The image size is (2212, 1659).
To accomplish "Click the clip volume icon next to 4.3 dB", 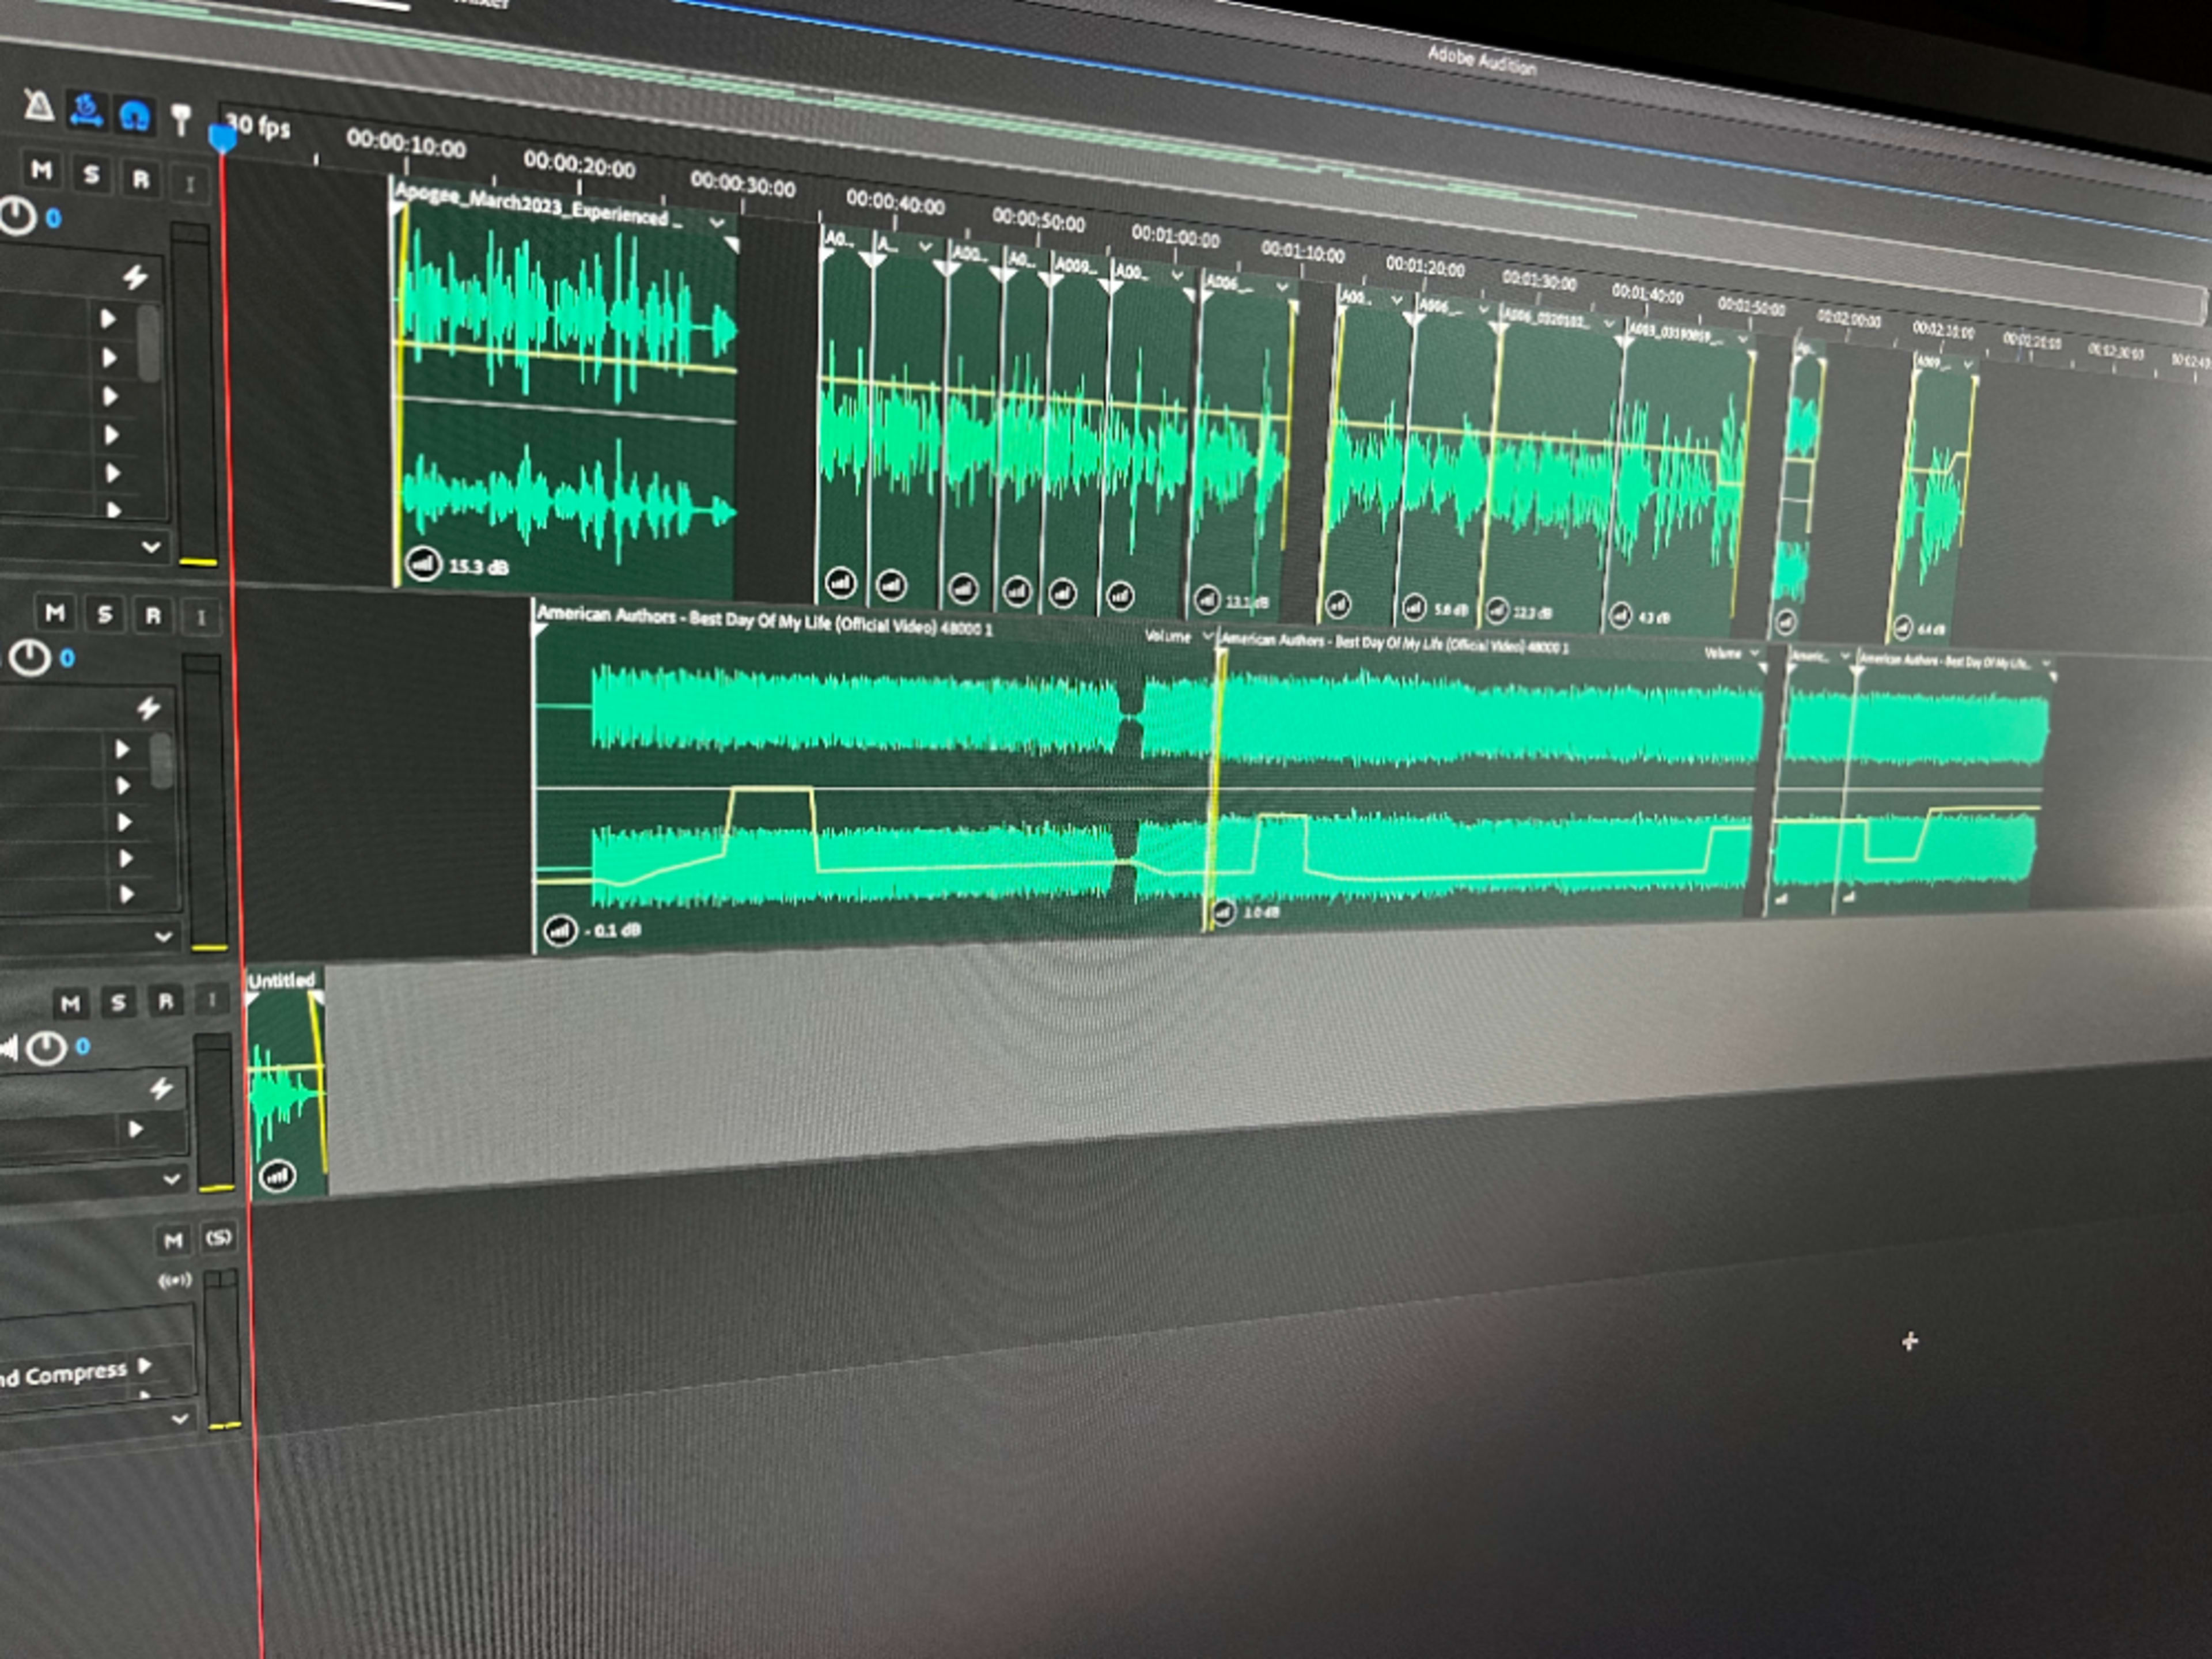I will tap(1620, 616).
